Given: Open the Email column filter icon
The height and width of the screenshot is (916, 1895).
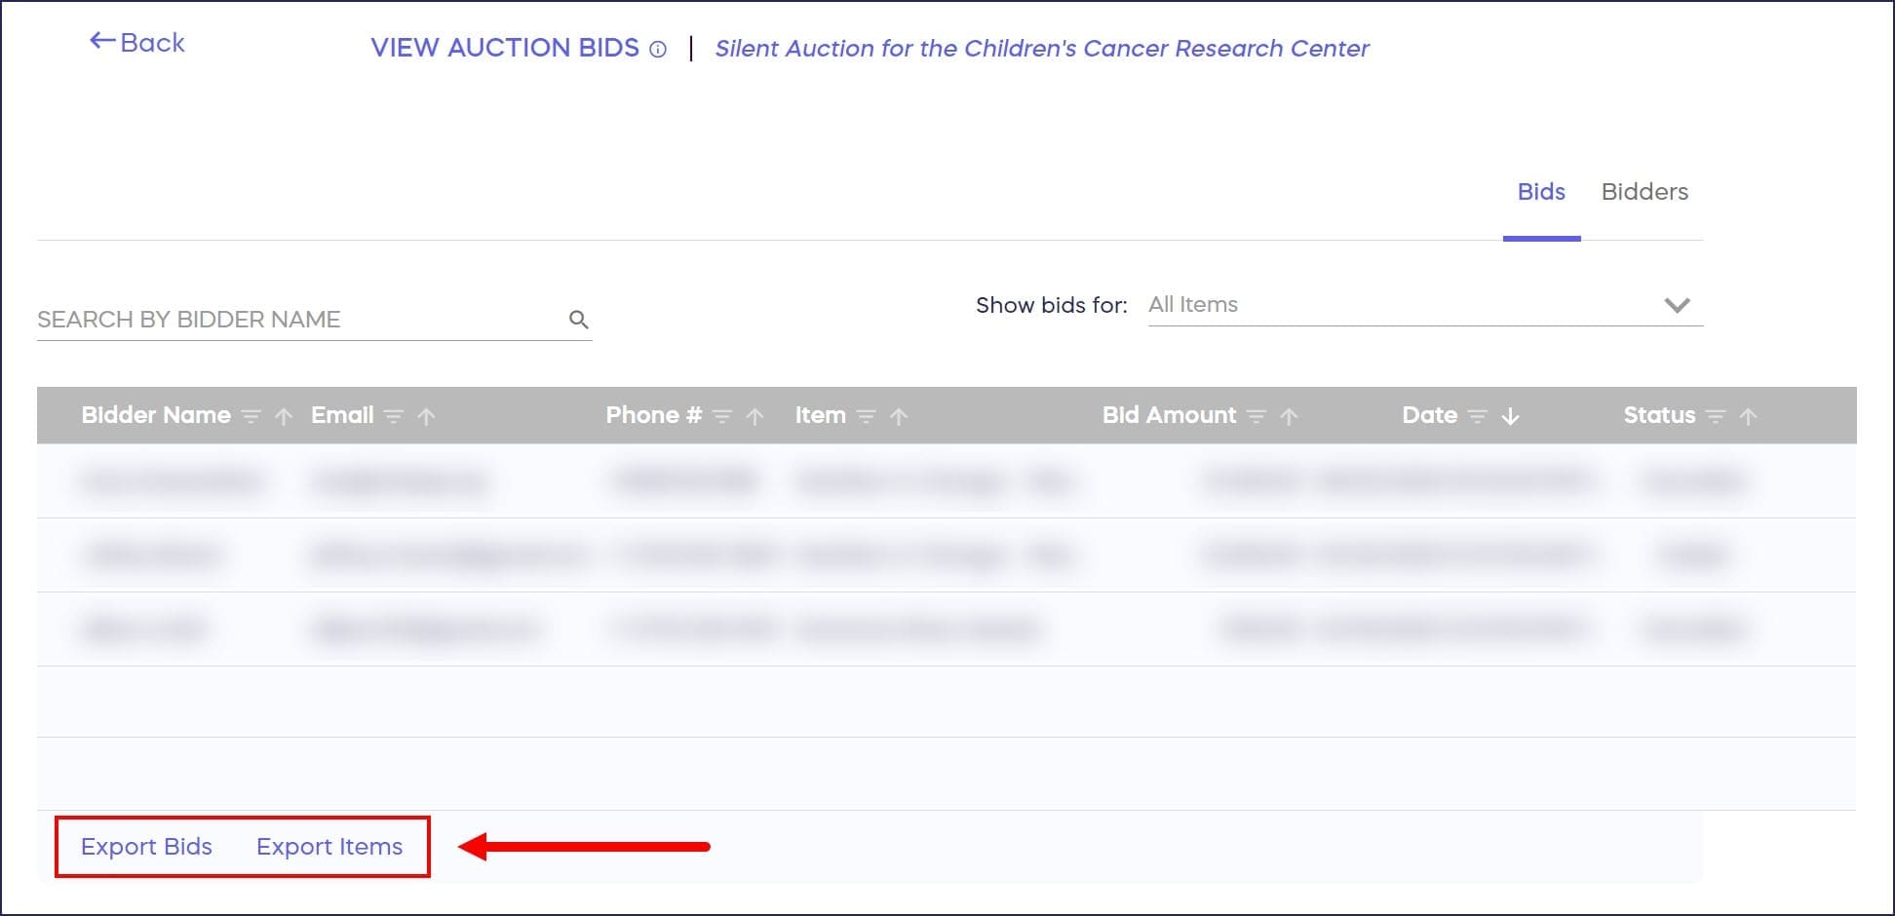Looking at the screenshot, I should coord(393,417).
